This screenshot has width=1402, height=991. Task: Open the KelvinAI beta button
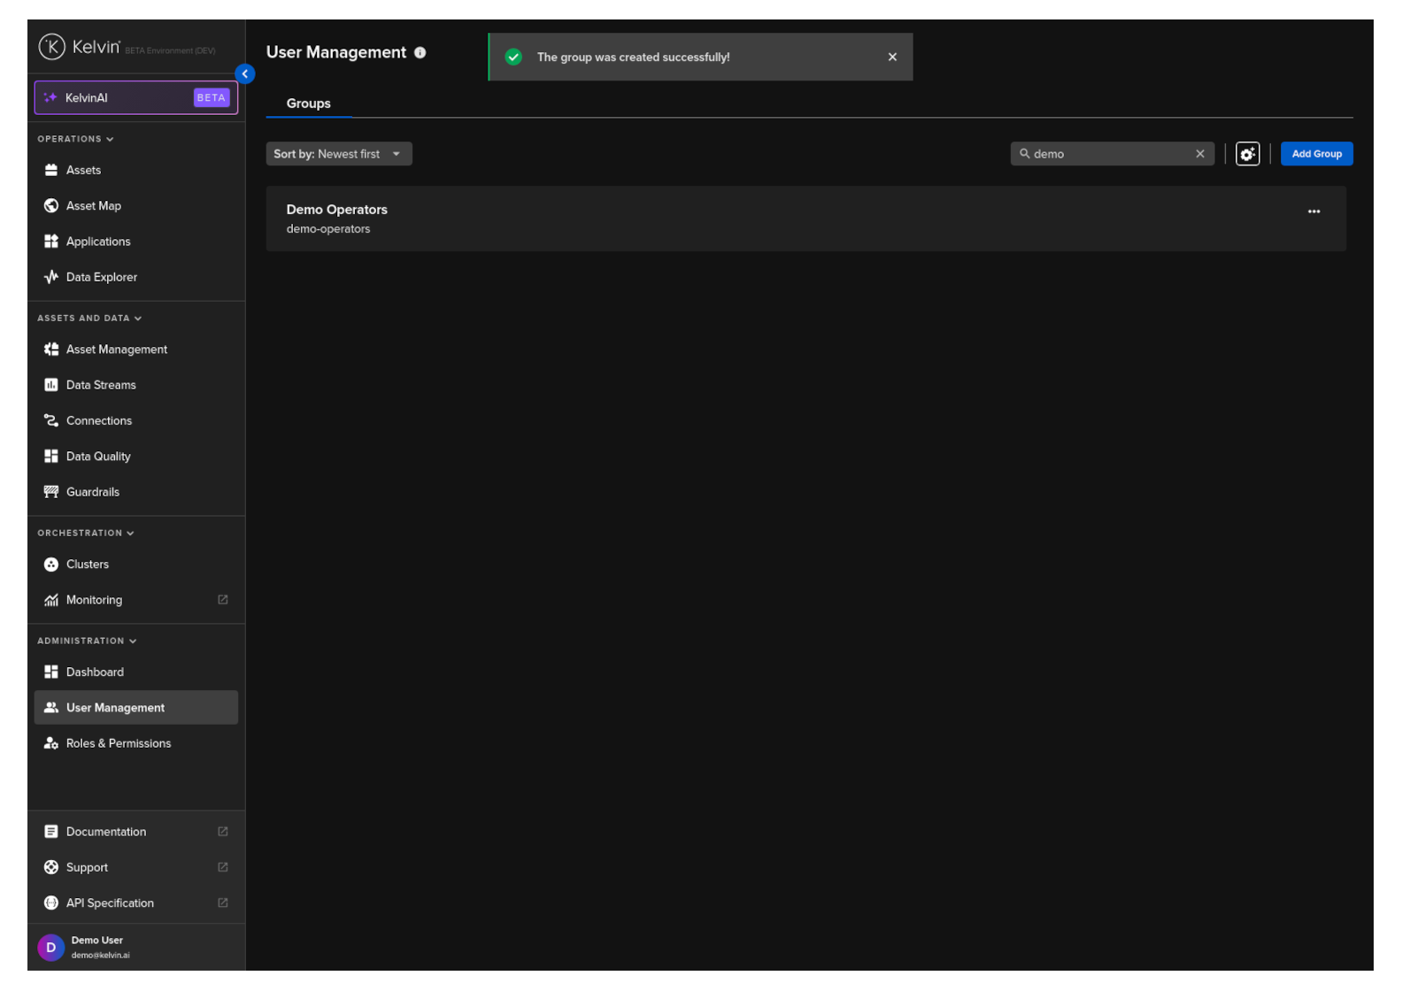point(136,97)
